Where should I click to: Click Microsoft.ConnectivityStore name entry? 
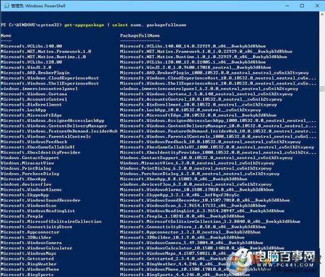37,227
